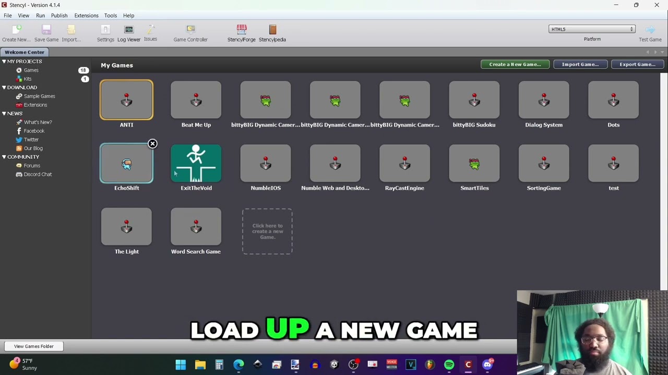Open Microsoft Edge from the taskbar
Image resolution: width=668 pixels, height=375 pixels.
coord(238,365)
